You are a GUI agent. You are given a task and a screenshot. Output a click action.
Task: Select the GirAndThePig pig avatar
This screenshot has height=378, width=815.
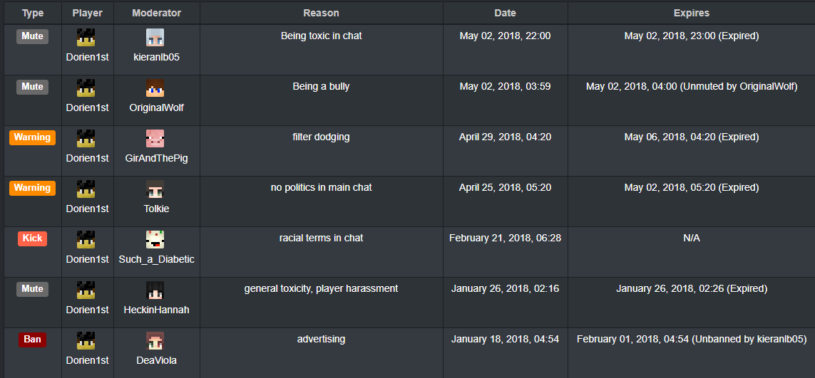155,139
